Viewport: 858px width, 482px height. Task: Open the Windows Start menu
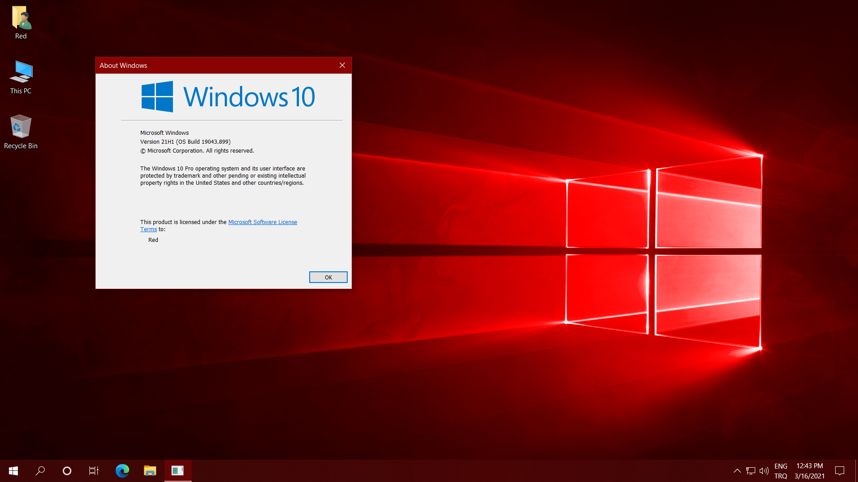coord(13,471)
